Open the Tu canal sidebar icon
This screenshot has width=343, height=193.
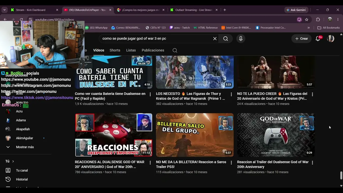[x=8, y=170]
